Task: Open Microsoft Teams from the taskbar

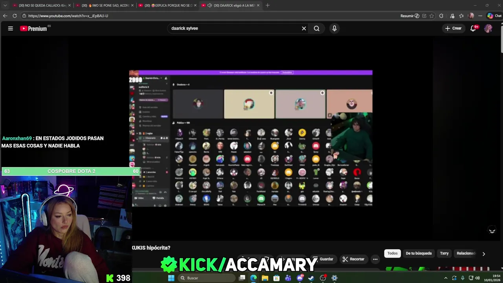Action: (288, 278)
